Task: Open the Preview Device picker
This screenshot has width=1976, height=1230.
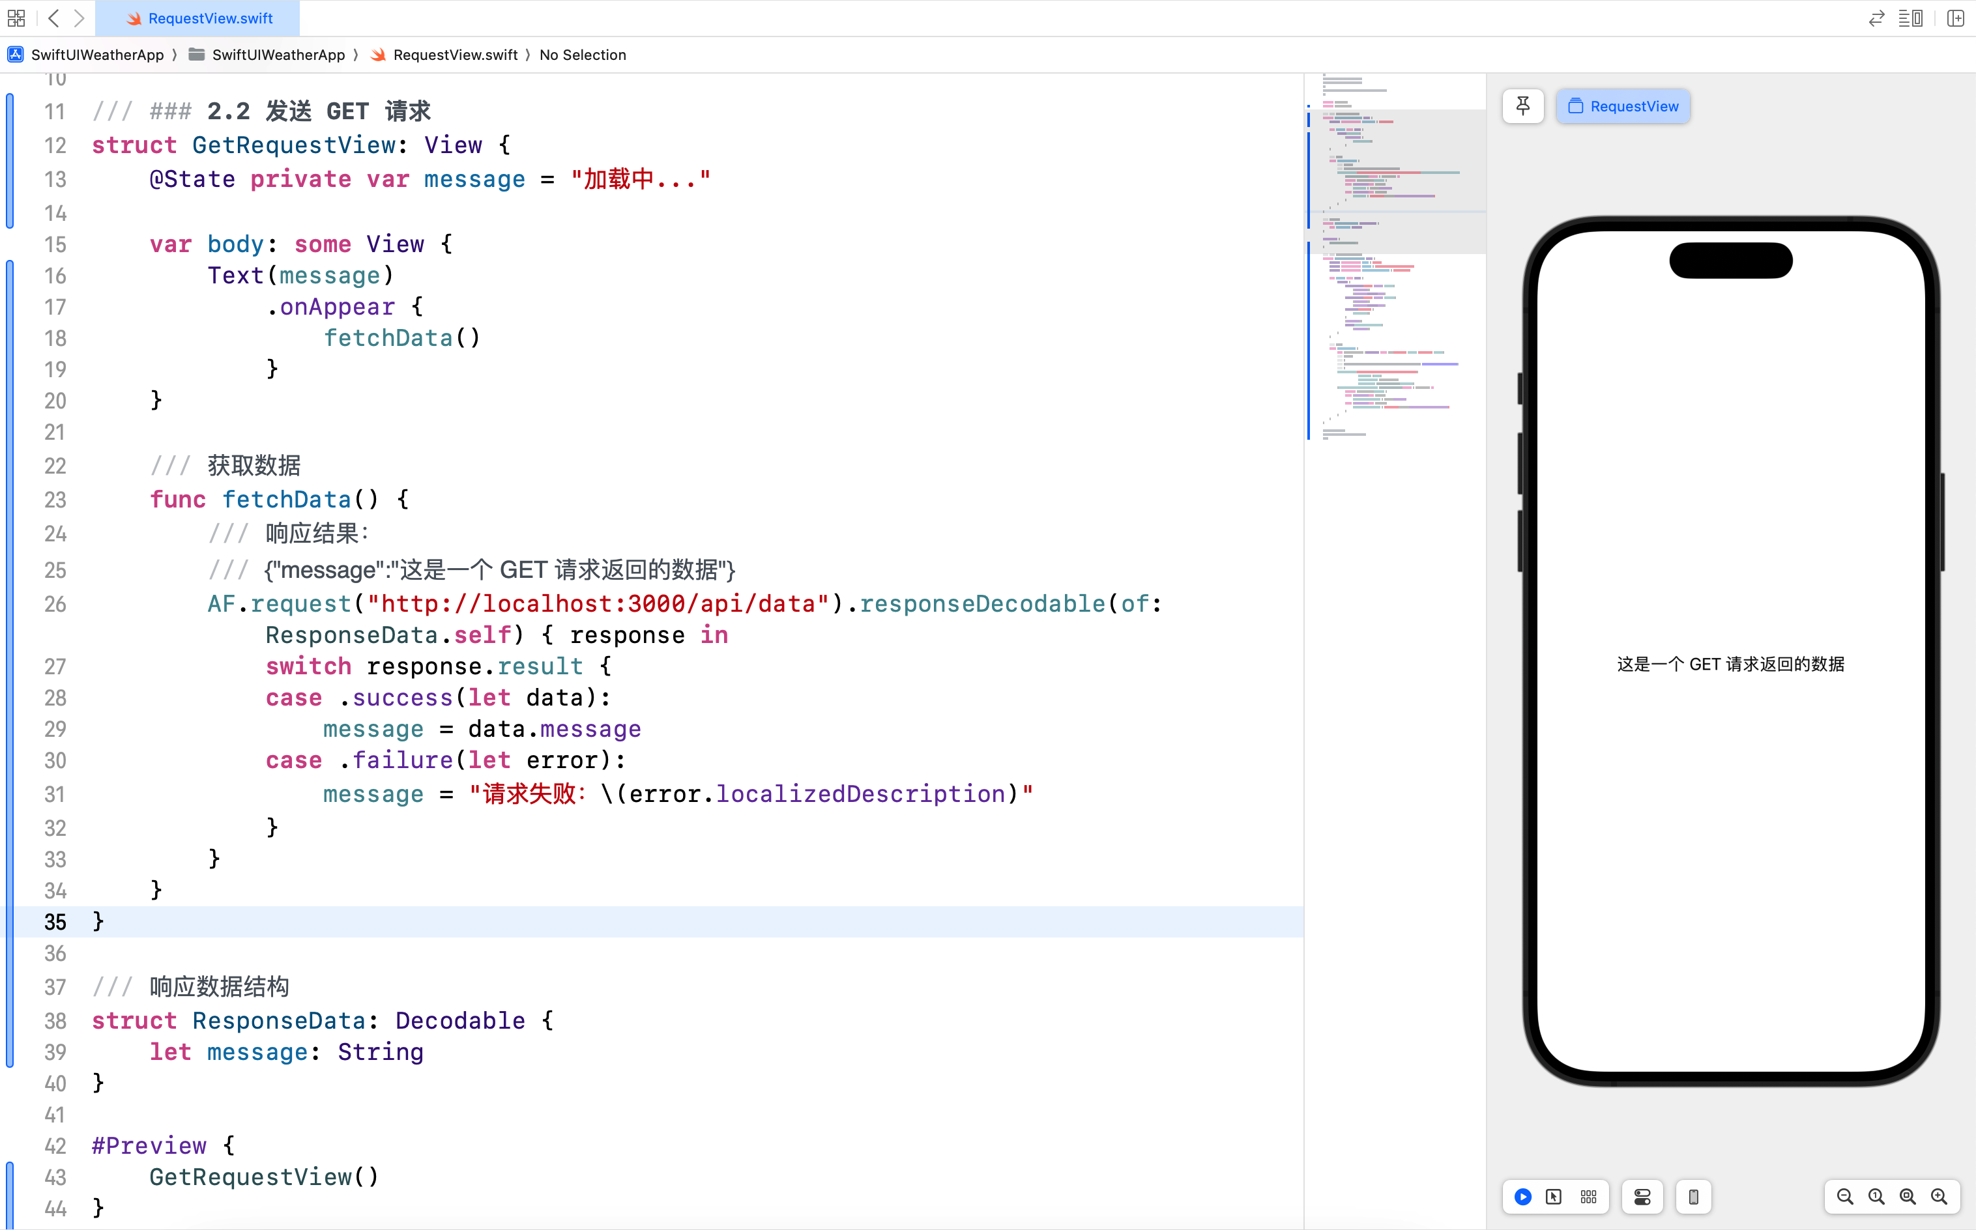Action: click(x=1694, y=1197)
